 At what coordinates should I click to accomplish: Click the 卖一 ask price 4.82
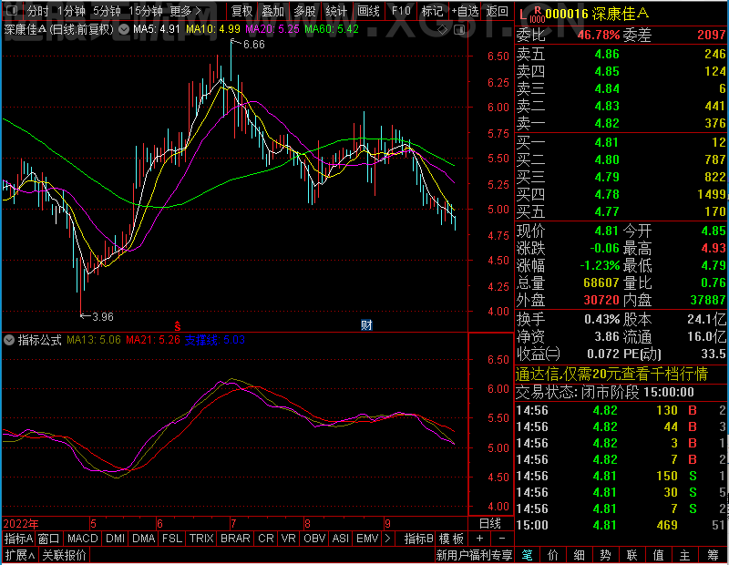[607, 124]
